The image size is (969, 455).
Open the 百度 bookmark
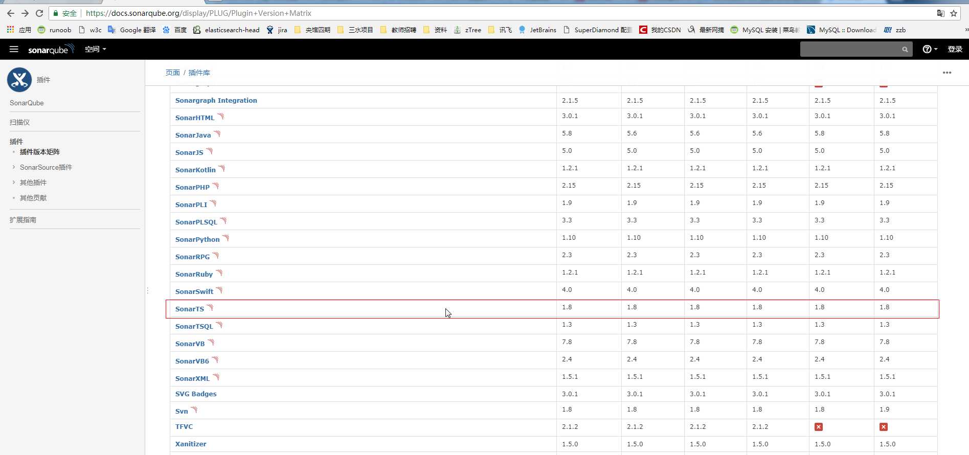(x=174, y=30)
